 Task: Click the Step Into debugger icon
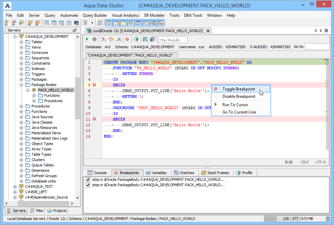pyautogui.click(x=104, y=40)
